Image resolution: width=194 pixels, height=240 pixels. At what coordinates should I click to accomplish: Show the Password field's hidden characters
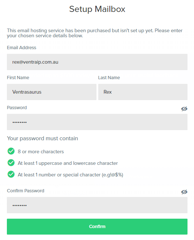(x=184, y=109)
